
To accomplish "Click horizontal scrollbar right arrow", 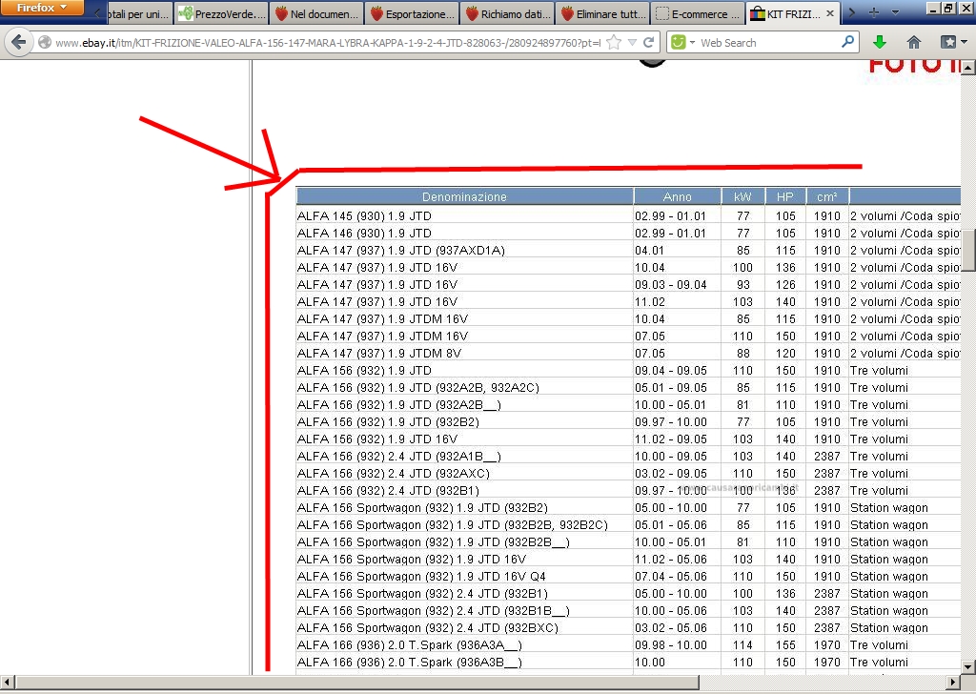I will coord(953,683).
